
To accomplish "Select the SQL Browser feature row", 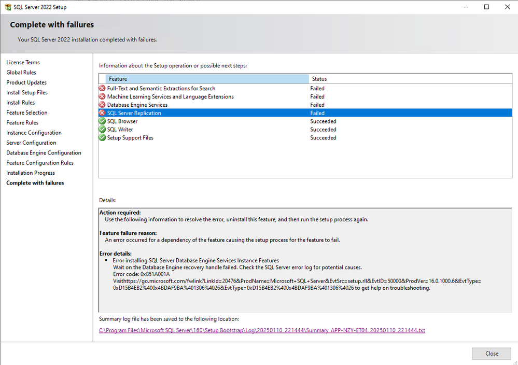I will [305, 121].
